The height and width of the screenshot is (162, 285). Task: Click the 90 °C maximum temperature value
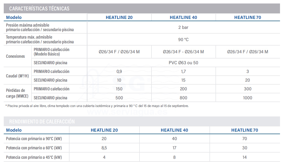(183, 40)
